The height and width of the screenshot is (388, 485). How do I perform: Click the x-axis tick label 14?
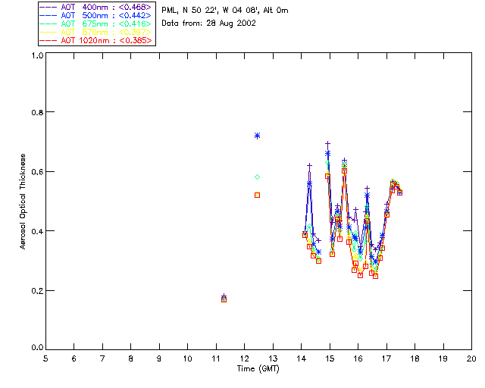point(302,358)
